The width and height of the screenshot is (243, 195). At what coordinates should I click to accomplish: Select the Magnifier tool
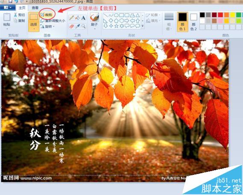tap(83, 26)
